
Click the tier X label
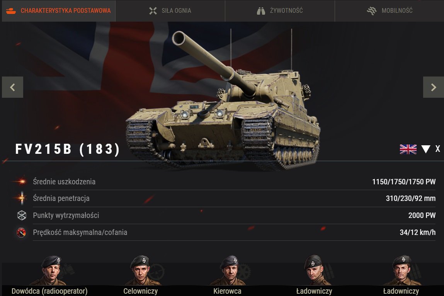pos(437,149)
